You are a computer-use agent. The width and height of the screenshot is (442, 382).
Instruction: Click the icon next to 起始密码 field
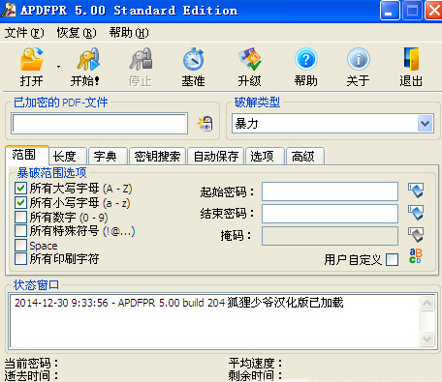[416, 191]
